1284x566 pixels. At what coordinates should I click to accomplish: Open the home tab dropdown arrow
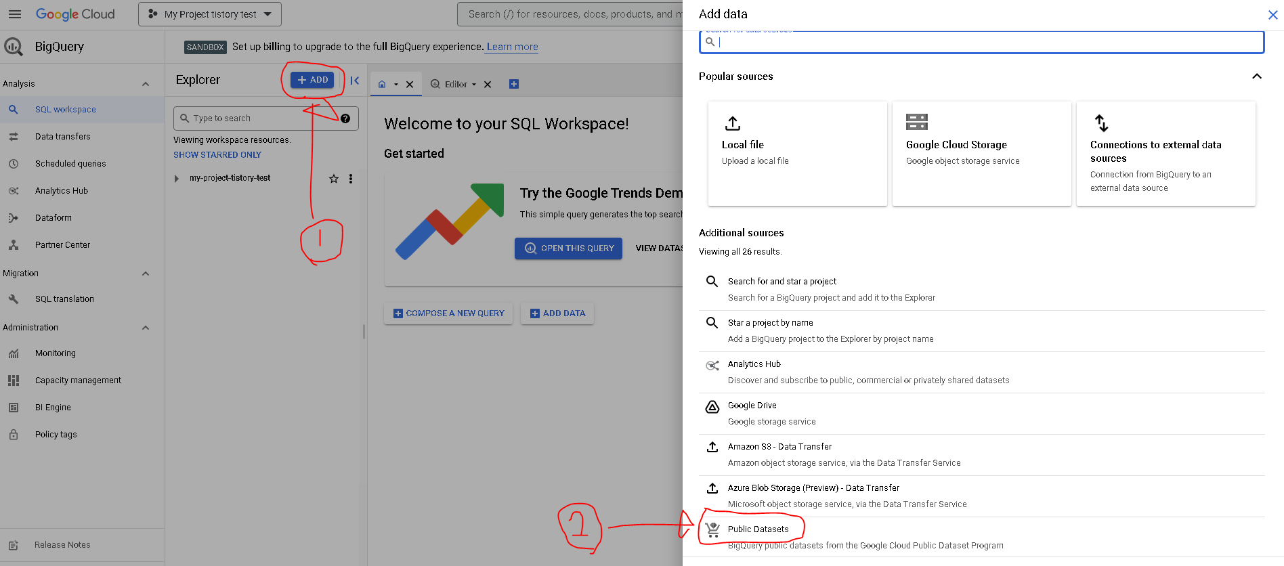point(396,85)
